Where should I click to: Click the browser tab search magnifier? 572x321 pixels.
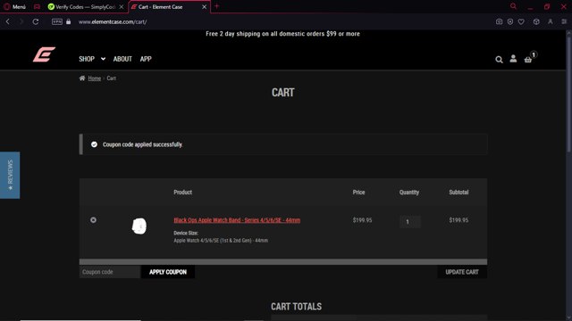pos(513,6)
